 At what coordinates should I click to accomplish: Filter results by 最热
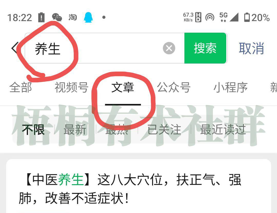click(x=117, y=130)
